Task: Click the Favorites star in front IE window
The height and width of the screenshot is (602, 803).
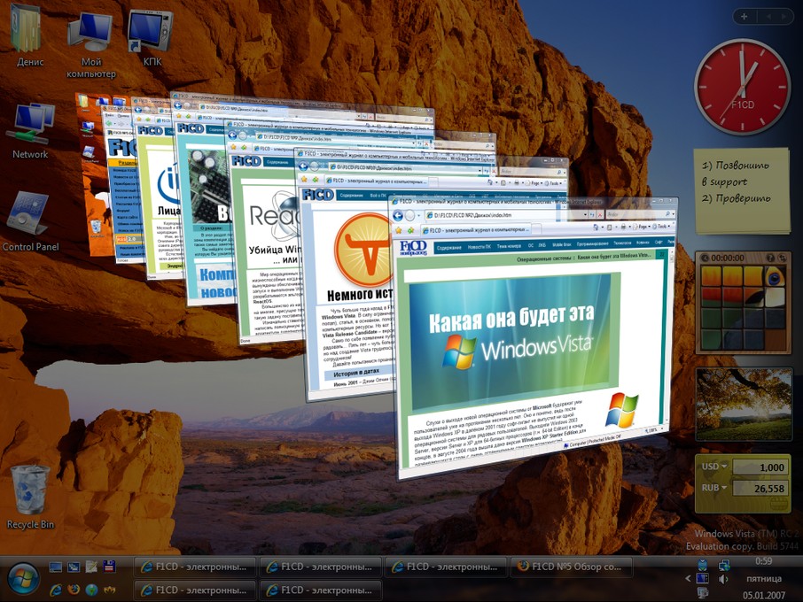Action: click(x=398, y=231)
